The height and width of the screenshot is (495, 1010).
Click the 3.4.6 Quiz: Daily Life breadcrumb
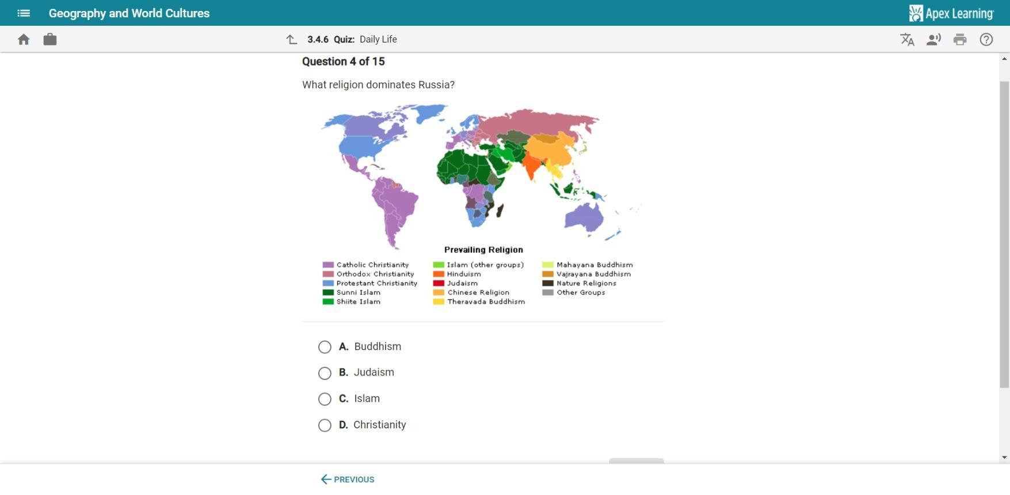click(352, 39)
